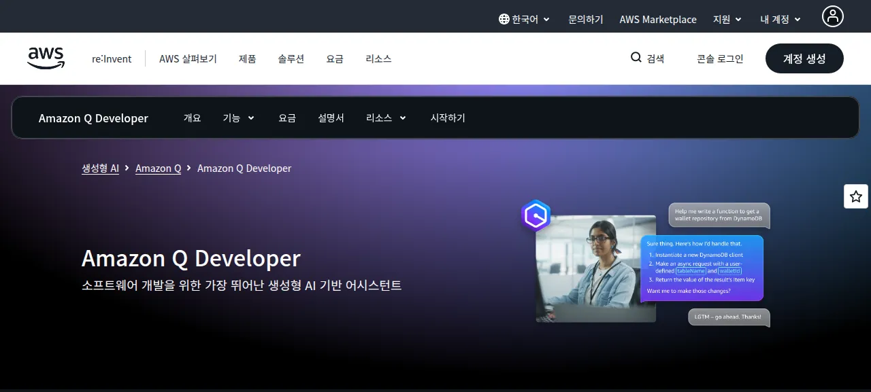Click the magnifying glass search icon

(636, 58)
